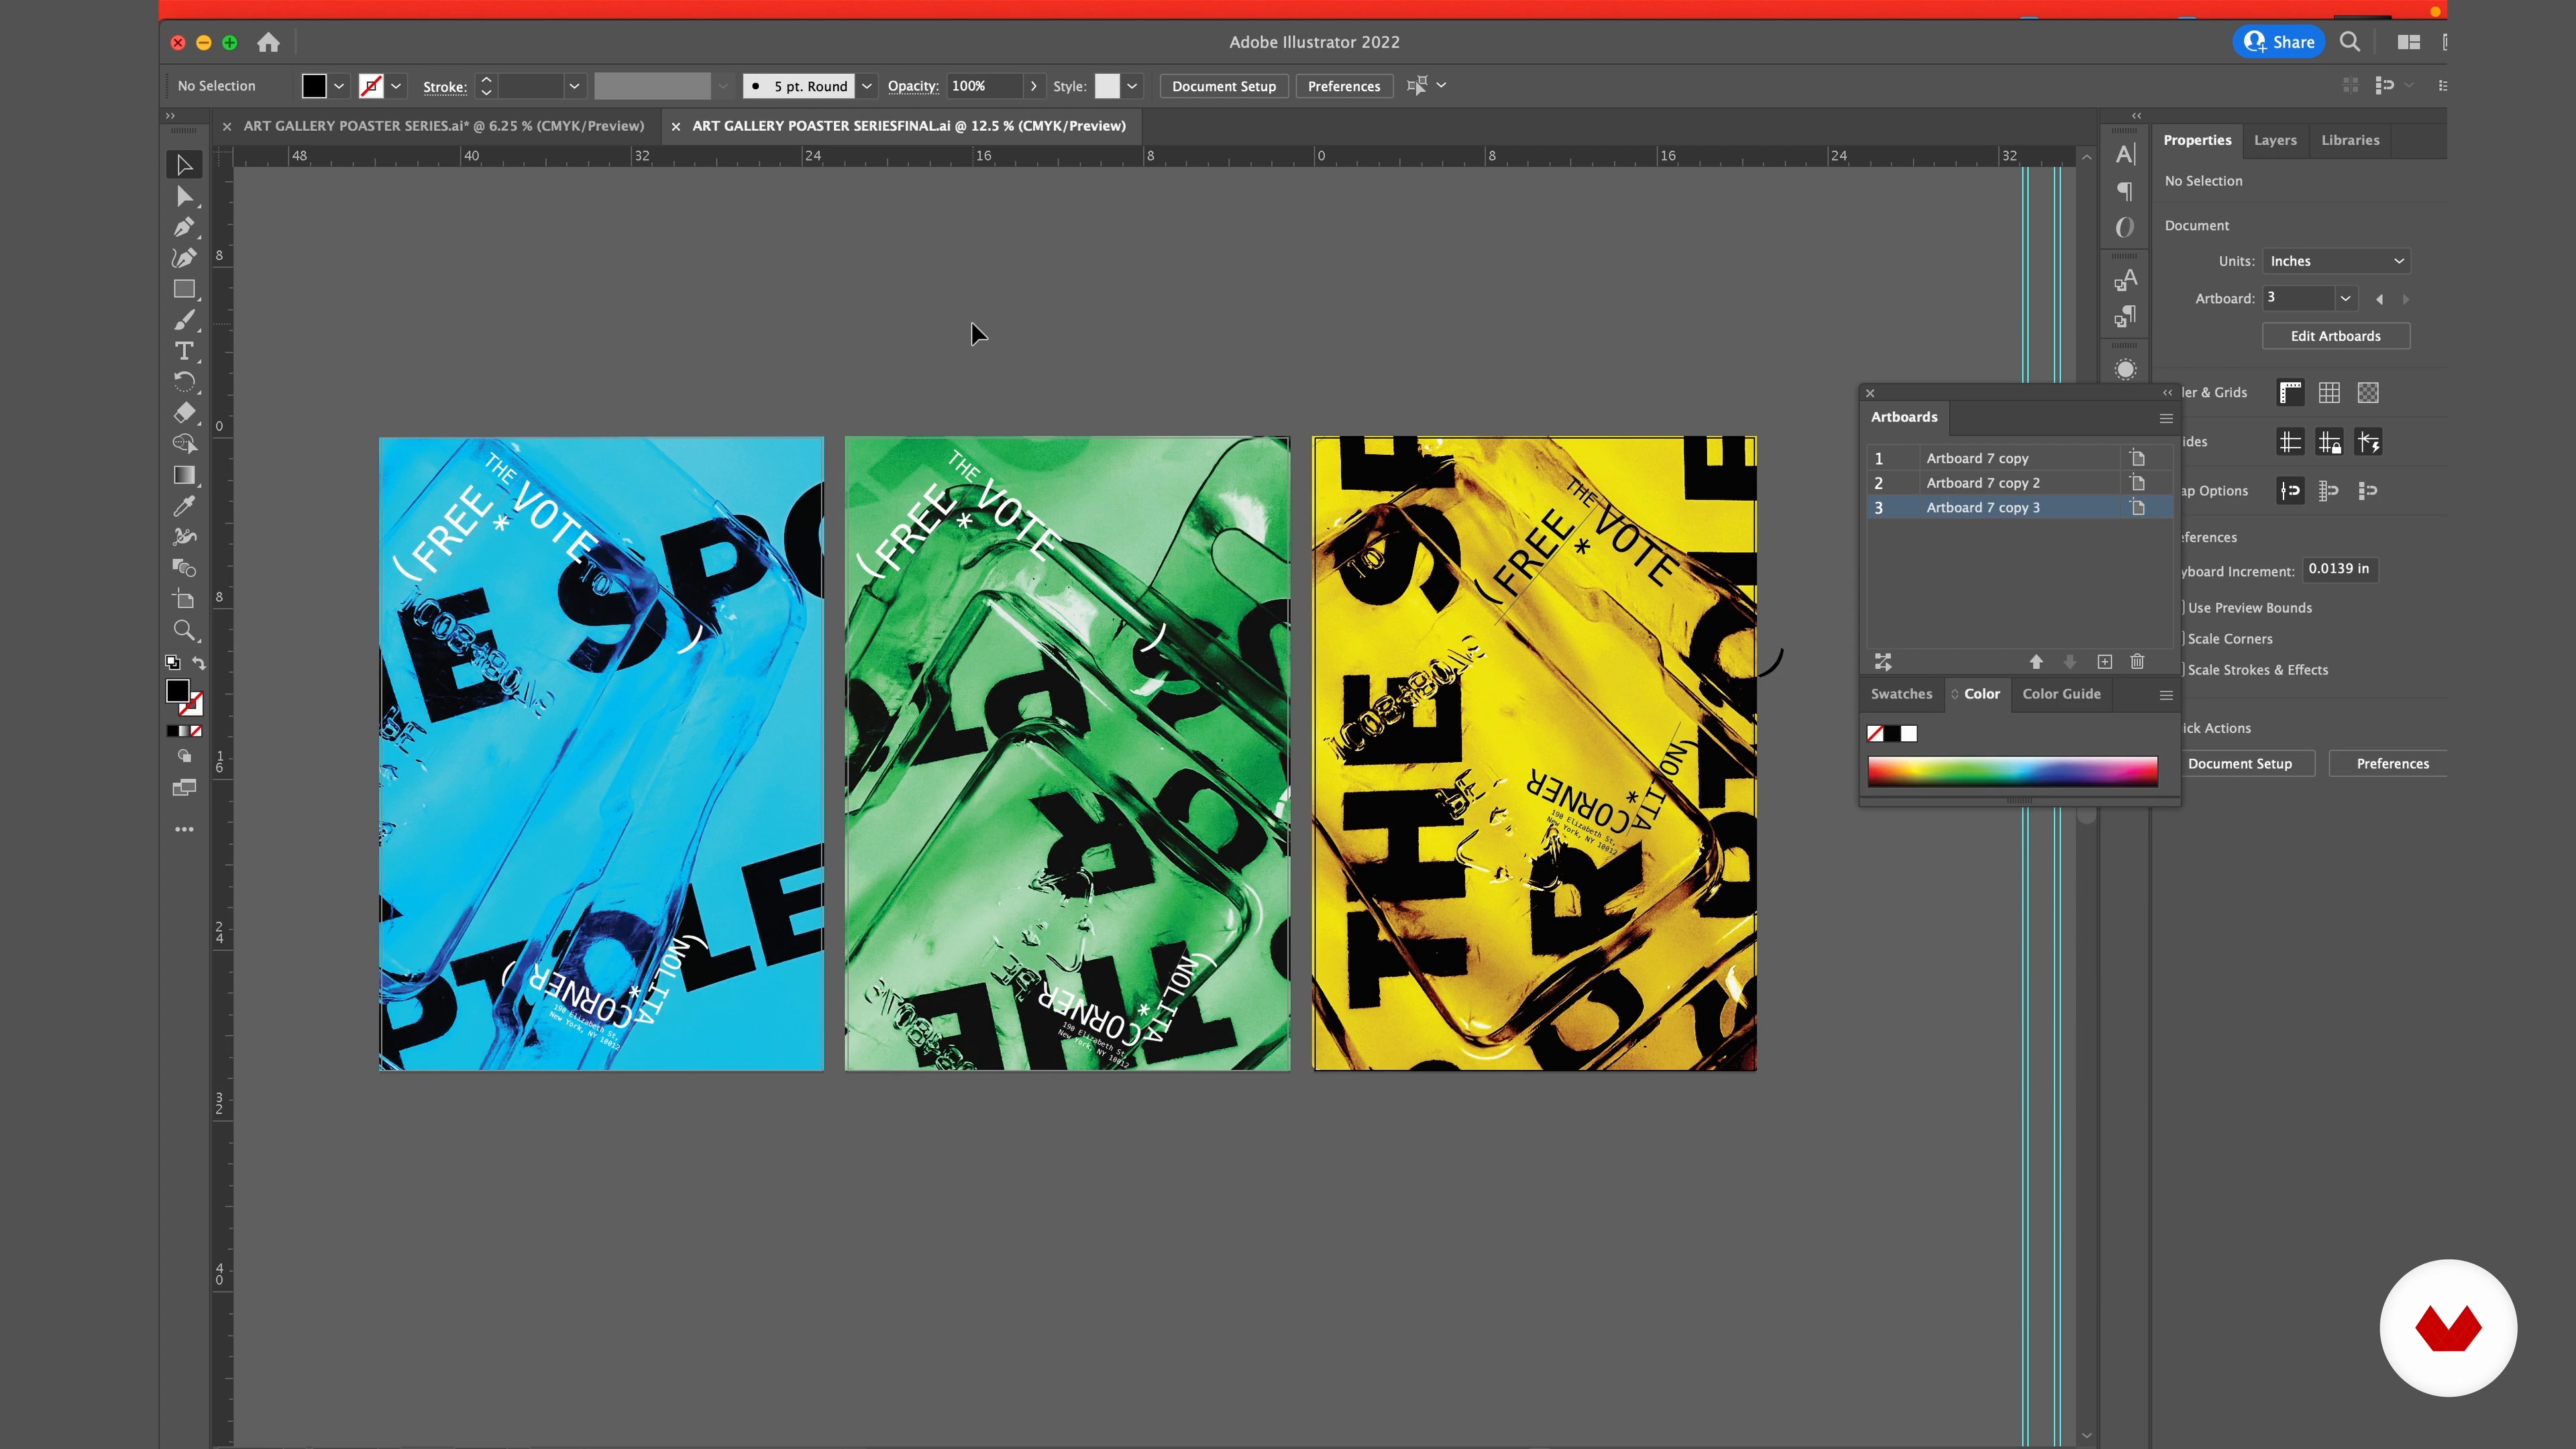Open the Swatches panel tab
Screen dimensions: 2576x1449
point(1901,694)
